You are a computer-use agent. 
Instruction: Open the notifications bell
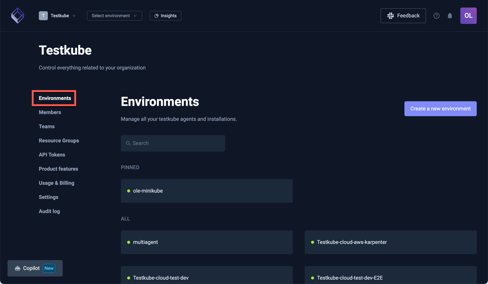click(450, 16)
